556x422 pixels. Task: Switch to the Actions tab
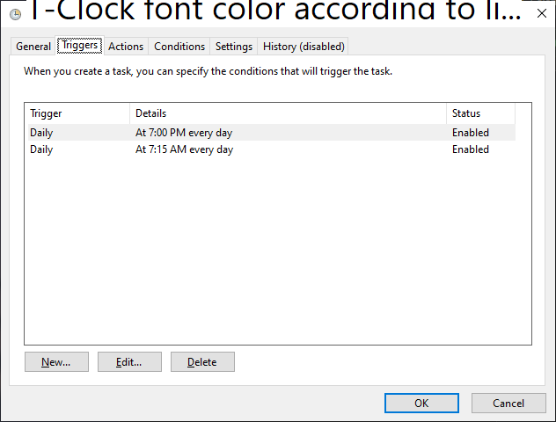click(126, 47)
